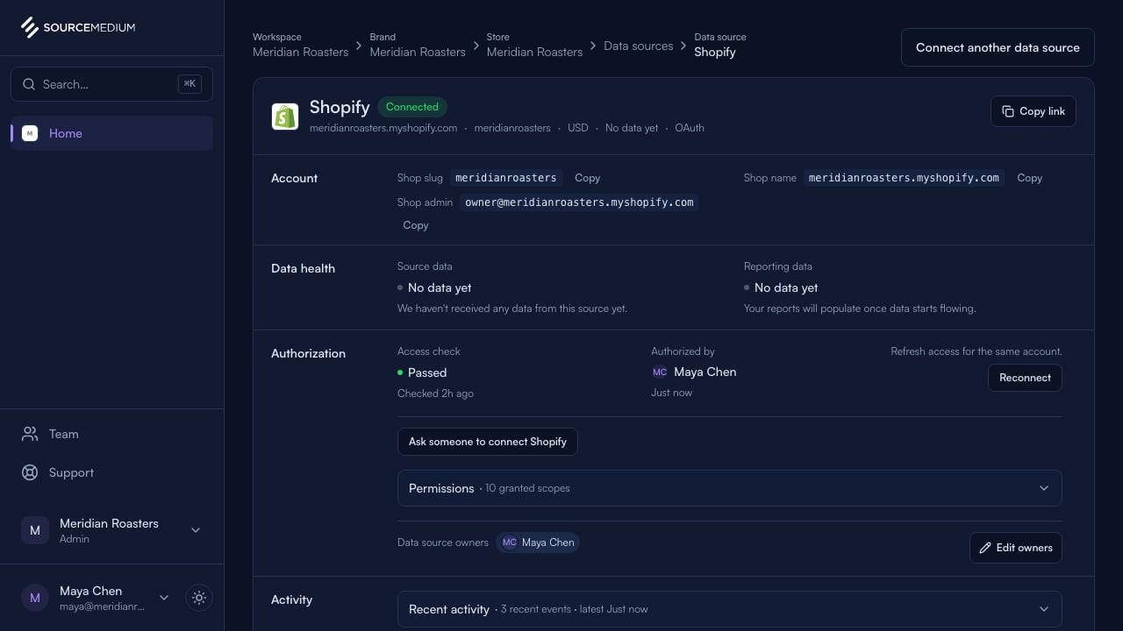Click the shop name value meridianroasters.myshopify.com
Image resolution: width=1123 pixels, height=631 pixels.
click(904, 178)
